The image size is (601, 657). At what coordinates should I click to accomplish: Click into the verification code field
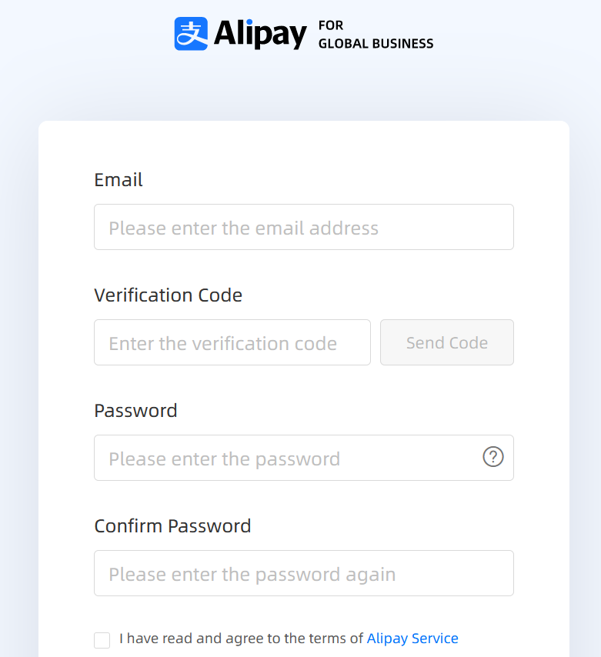[x=232, y=342]
